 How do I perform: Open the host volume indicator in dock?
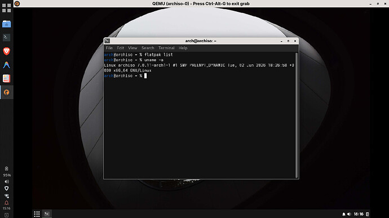pyautogui.click(x=6, y=181)
